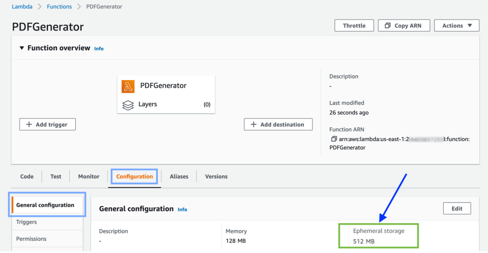Click the copy icon beside Function ARN
488x253 pixels.
point(334,139)
